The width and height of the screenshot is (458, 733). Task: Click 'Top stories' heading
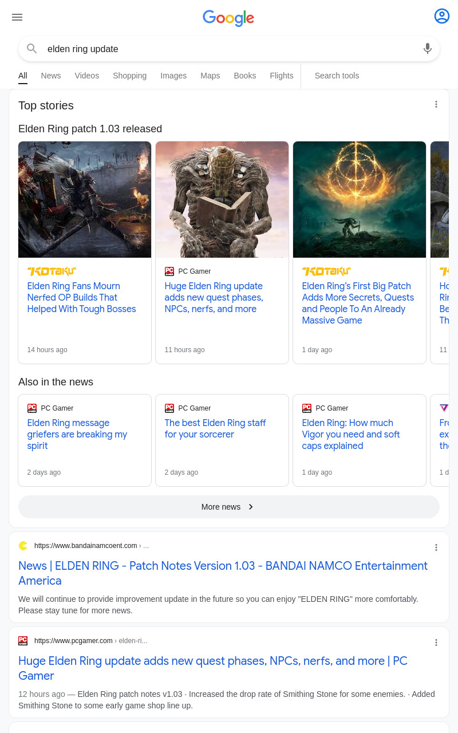[x=46, y=105]
